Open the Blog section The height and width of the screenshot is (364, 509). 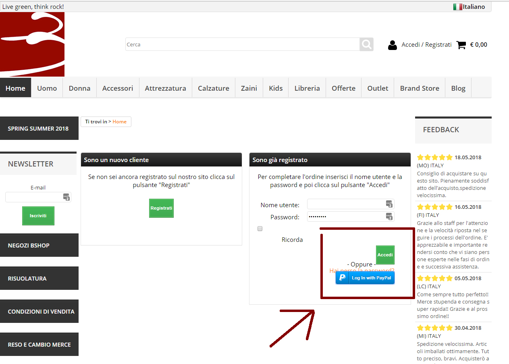[x=458, y=88]
